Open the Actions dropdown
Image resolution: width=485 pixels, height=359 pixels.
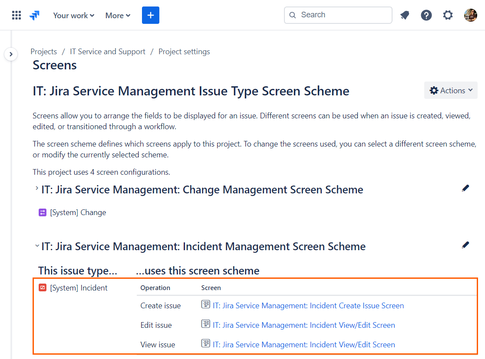451,90
